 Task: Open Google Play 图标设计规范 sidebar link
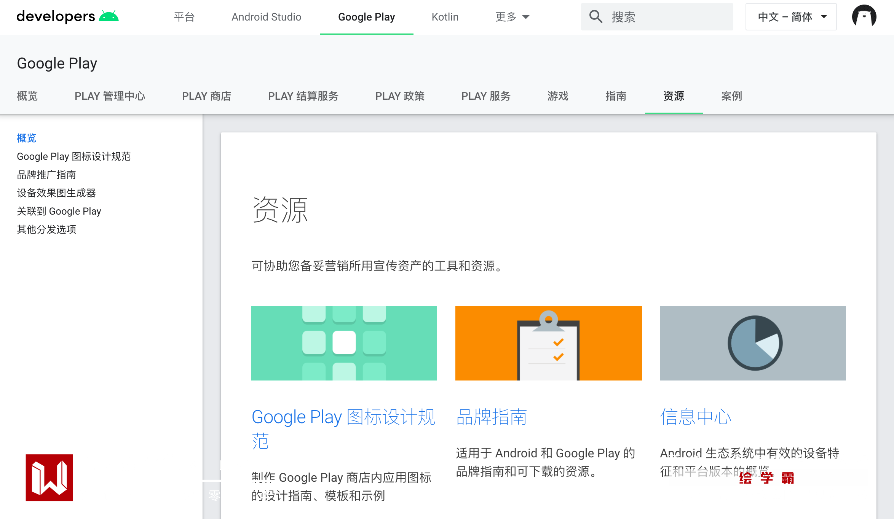74,156
